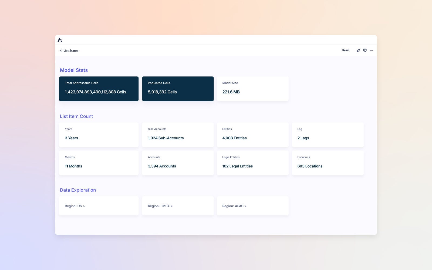Select the Populated Cells card
The image size is (432, 270).
click(178, 89)
